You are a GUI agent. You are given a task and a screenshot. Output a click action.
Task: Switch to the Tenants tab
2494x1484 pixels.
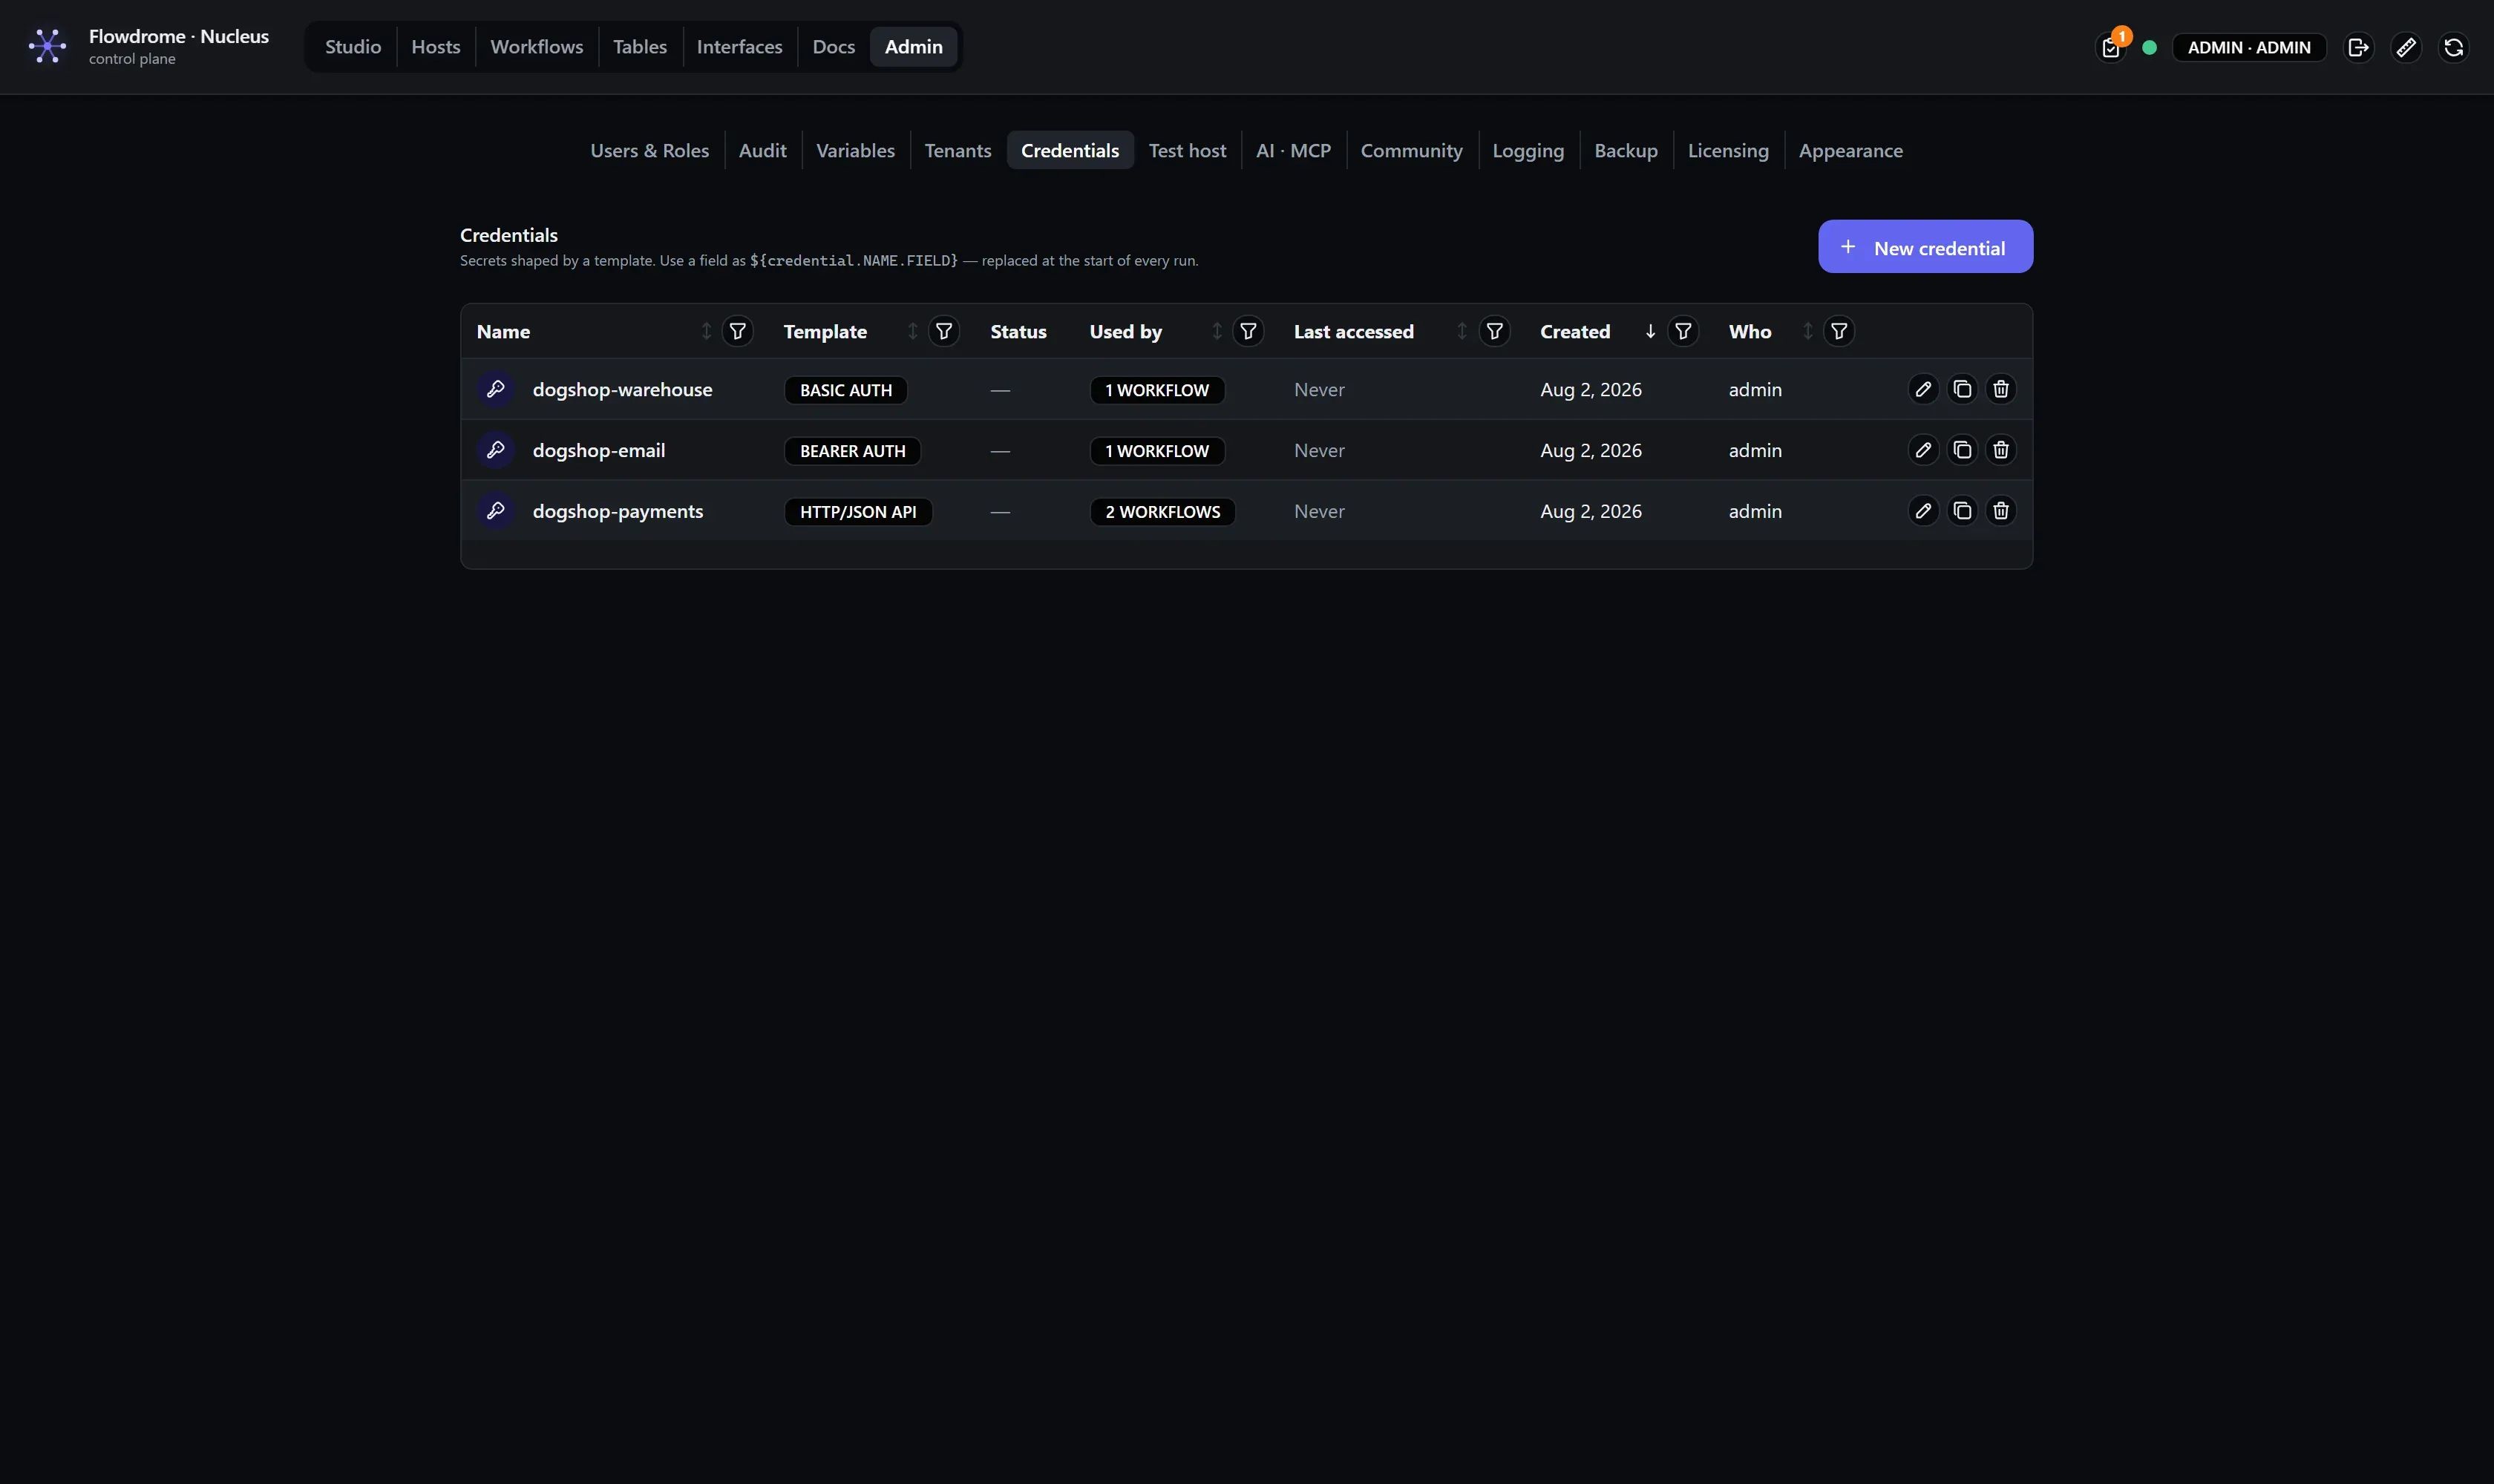point(958,150)
